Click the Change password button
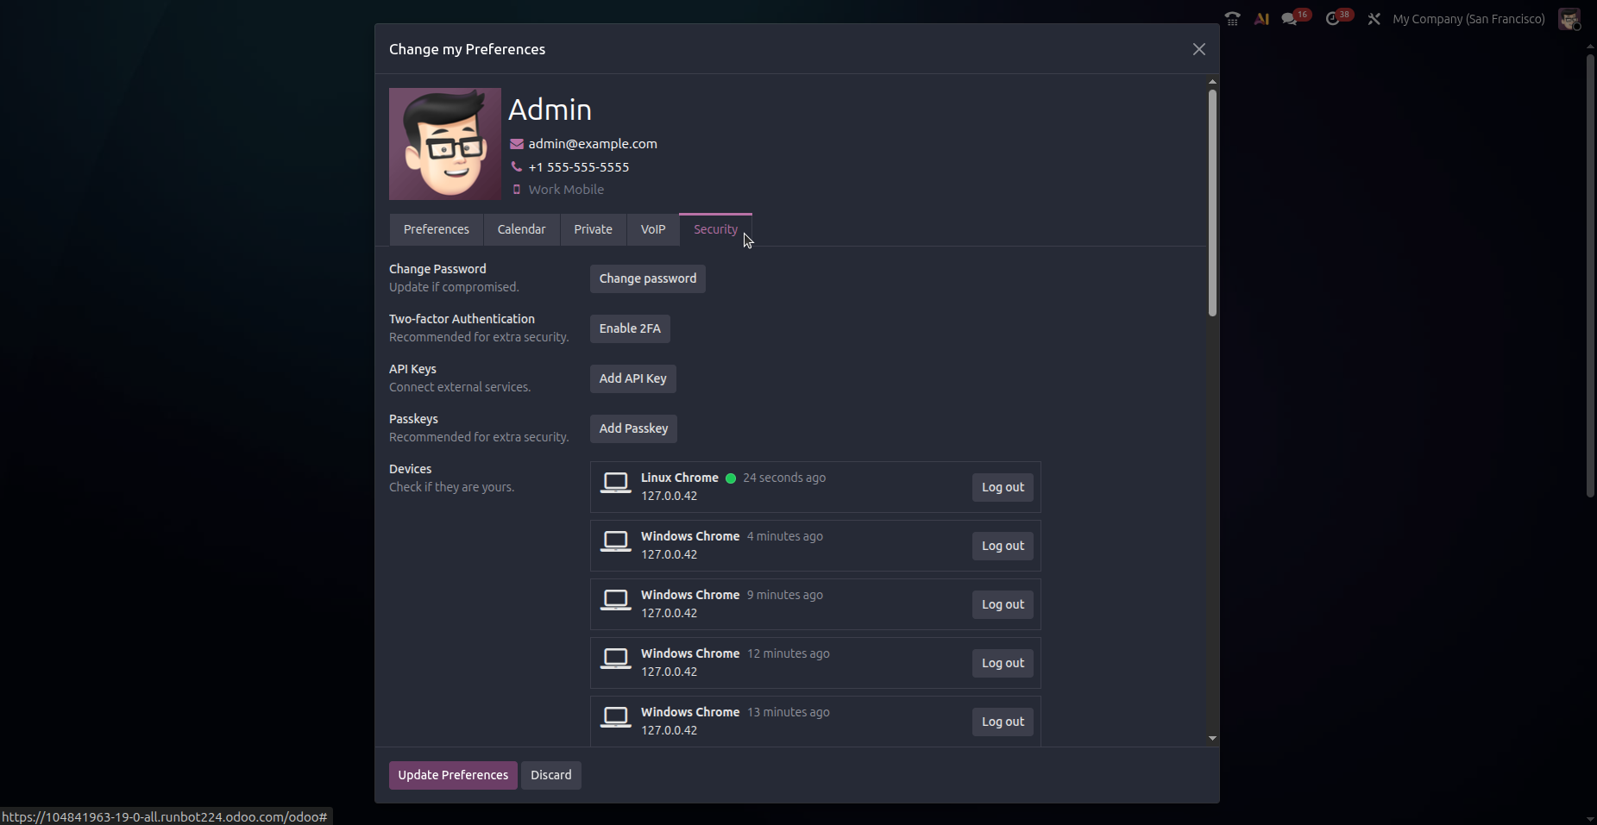The image size is (1597, 825). tap(647, 278)
